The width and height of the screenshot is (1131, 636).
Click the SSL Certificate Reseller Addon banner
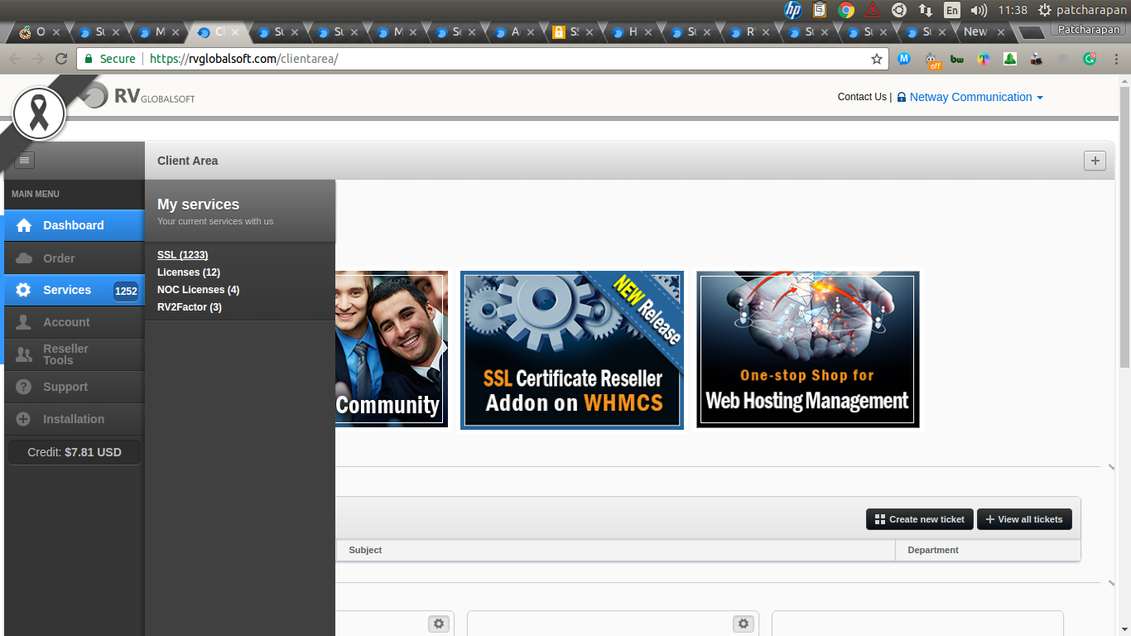pos(571,349)
